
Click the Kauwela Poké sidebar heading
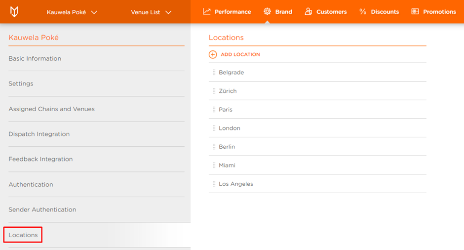point(34,38)
